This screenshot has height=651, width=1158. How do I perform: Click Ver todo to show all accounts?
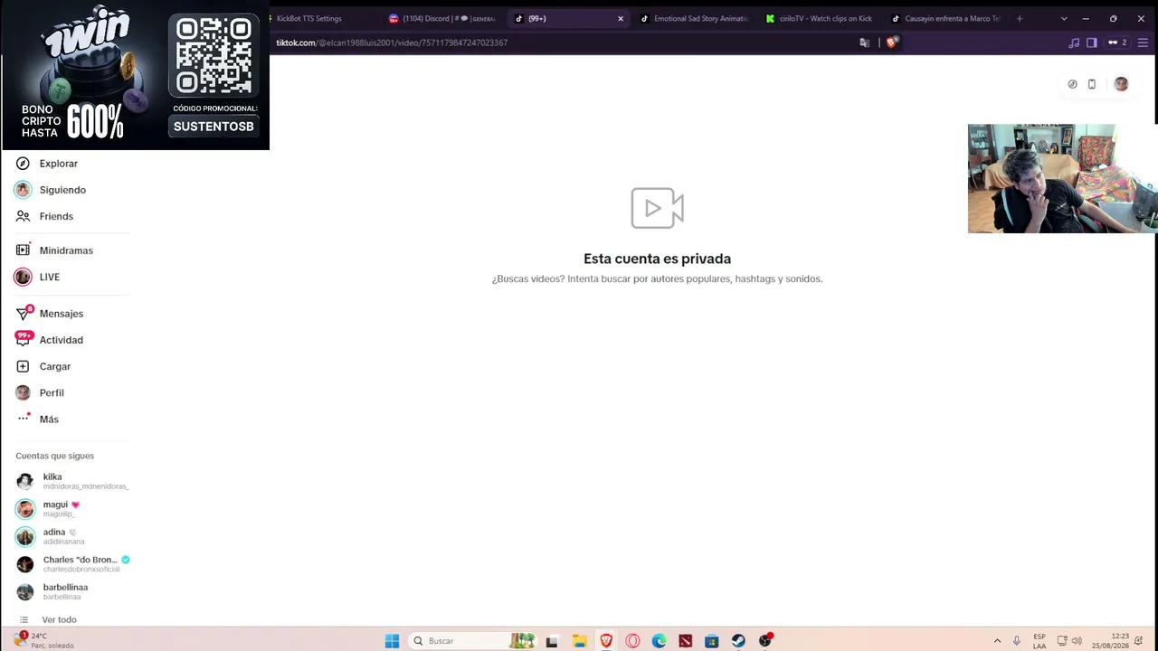click(59, 619)
